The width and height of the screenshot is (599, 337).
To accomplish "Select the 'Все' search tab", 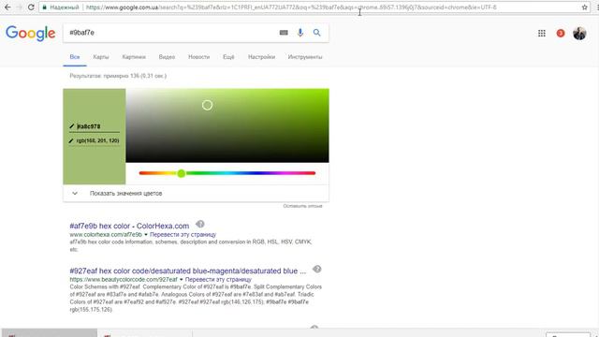I will pyautogui.click(x=75, y=57).
